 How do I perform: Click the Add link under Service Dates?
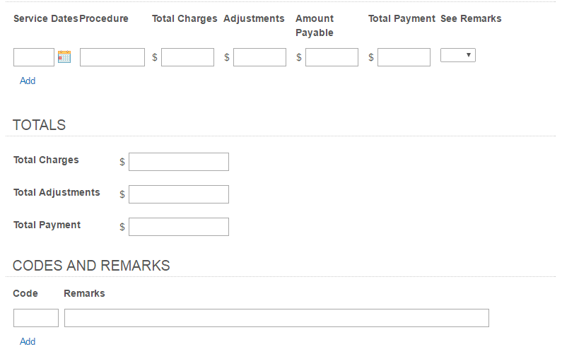[28, 81]
